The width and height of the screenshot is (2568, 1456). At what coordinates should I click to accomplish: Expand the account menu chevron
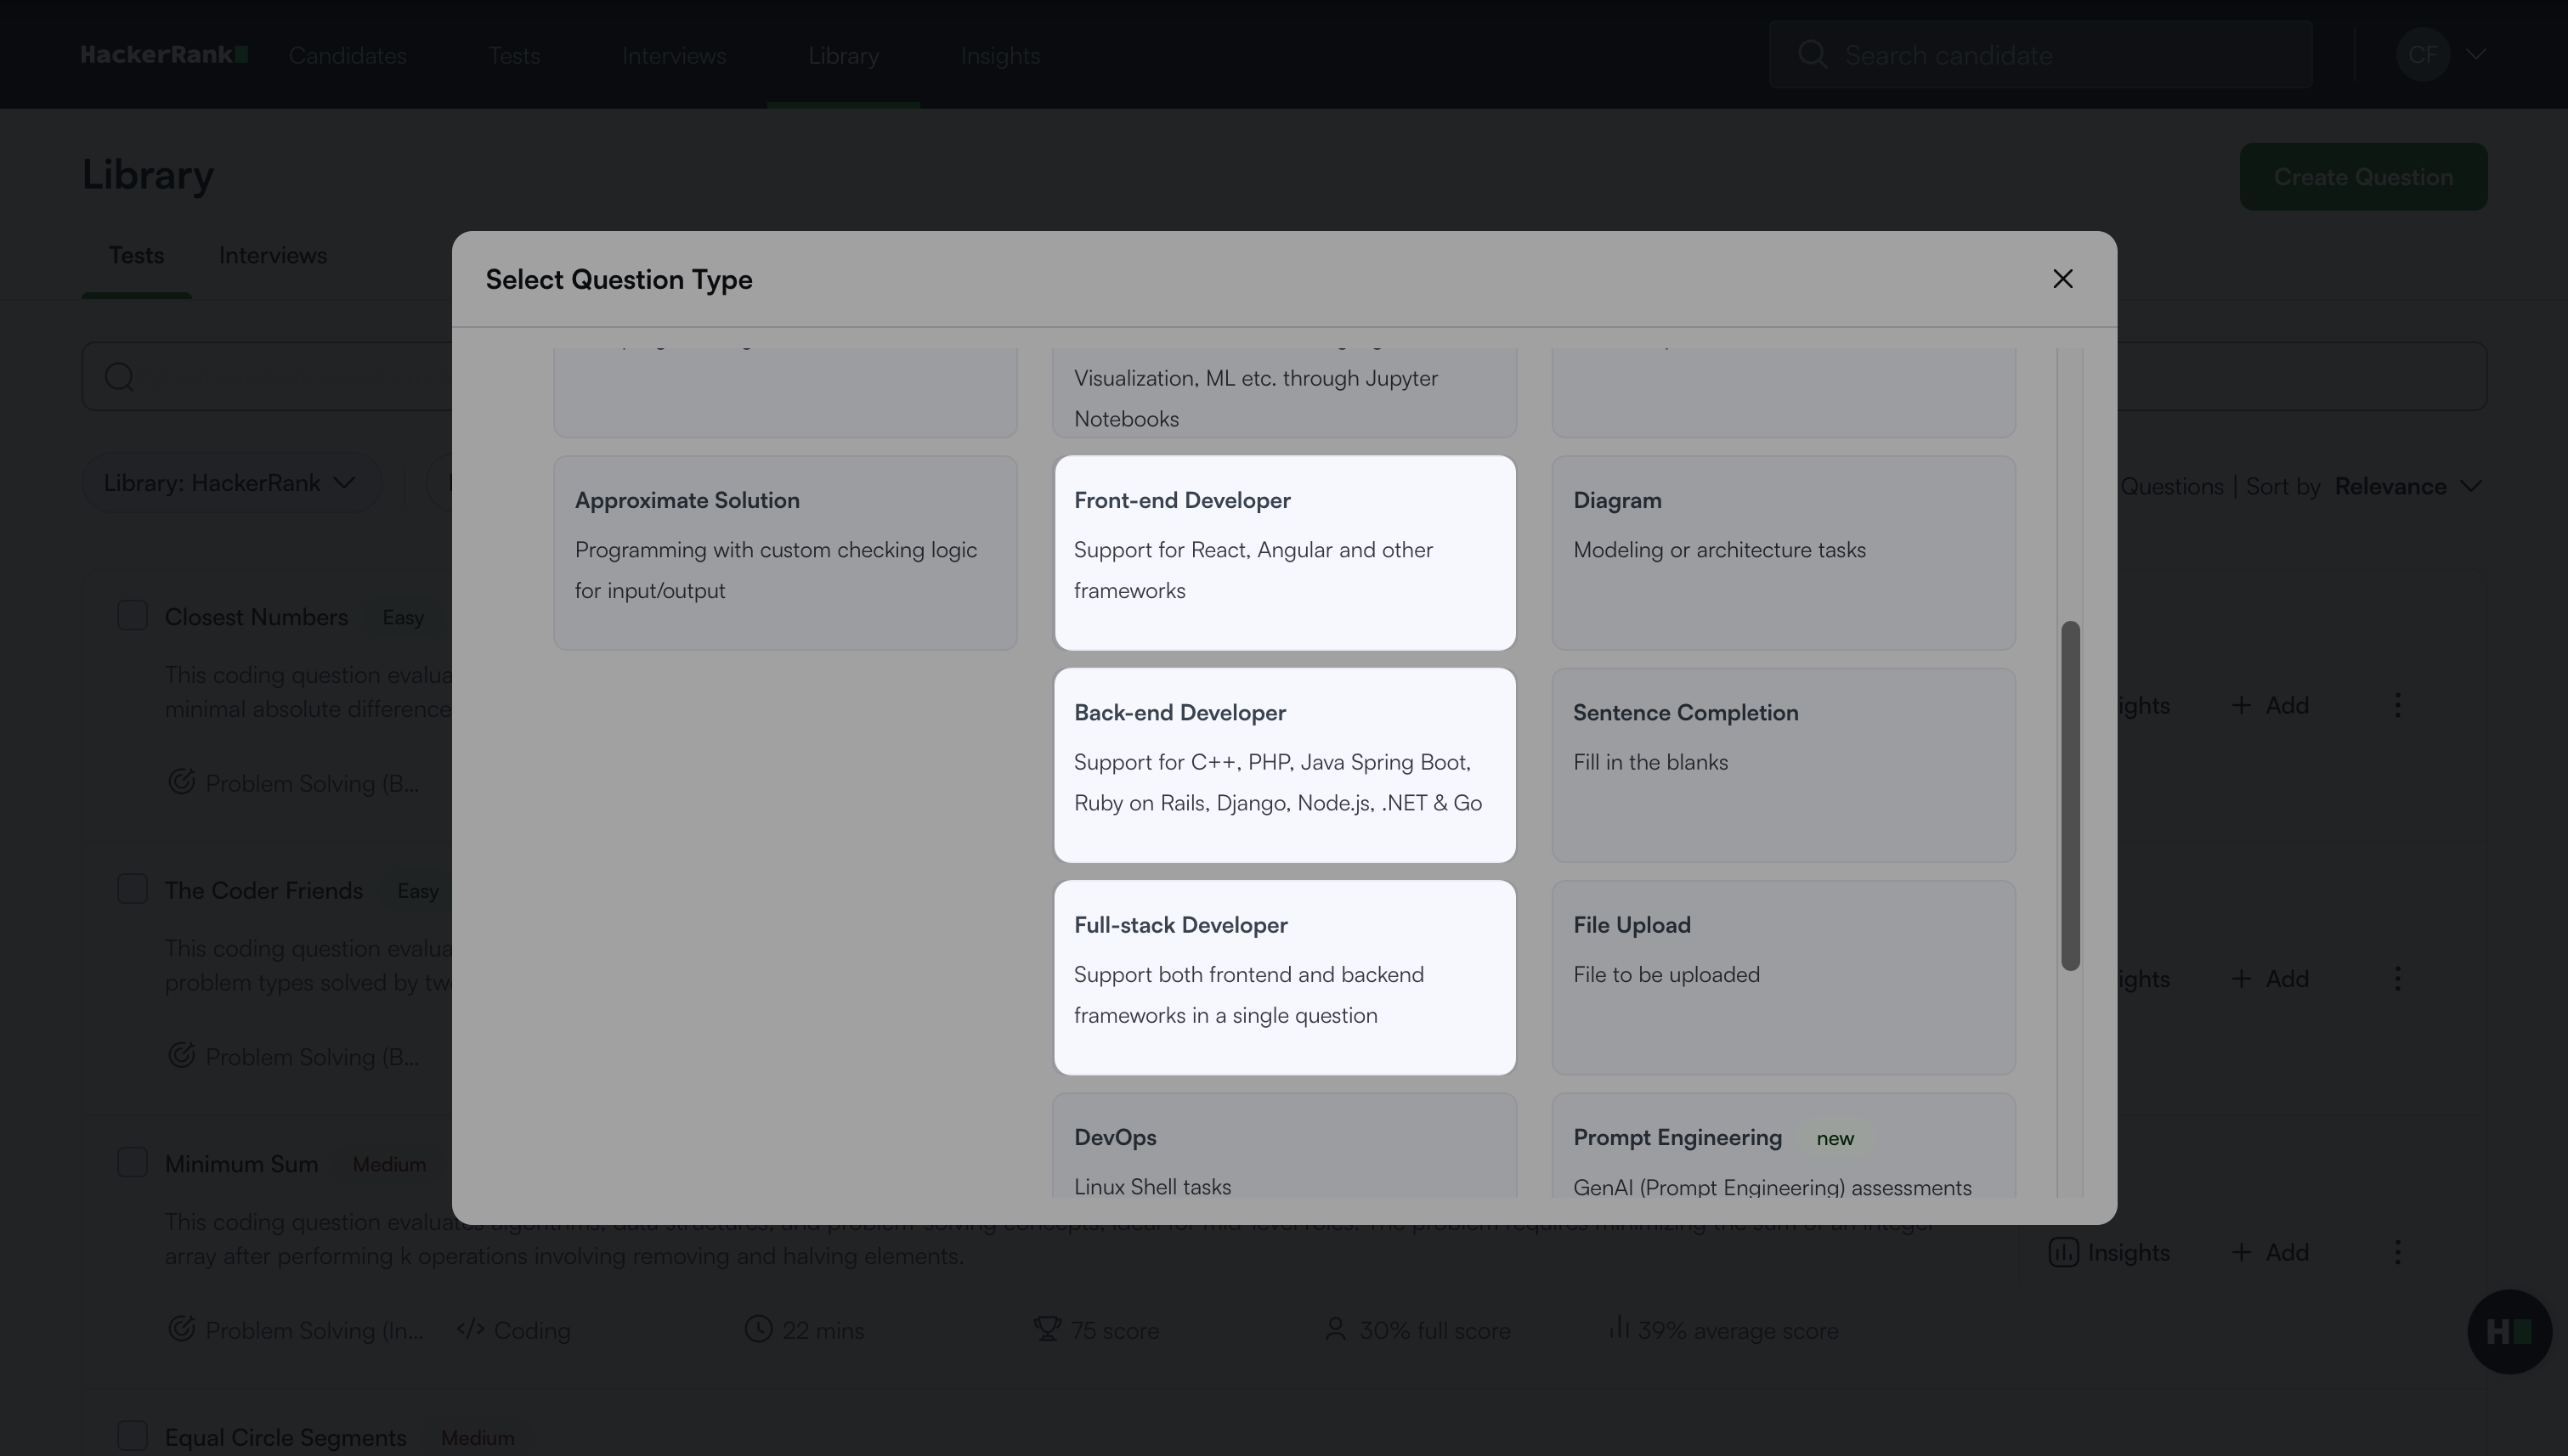2476,54
